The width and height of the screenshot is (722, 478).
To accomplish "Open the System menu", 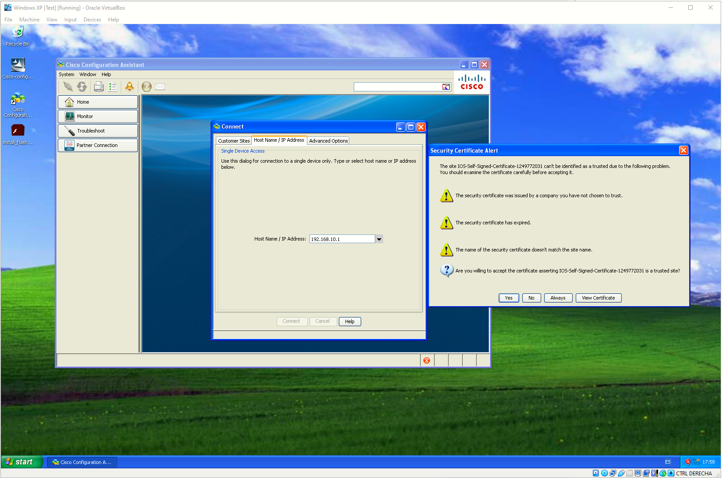I will [67, 74].
